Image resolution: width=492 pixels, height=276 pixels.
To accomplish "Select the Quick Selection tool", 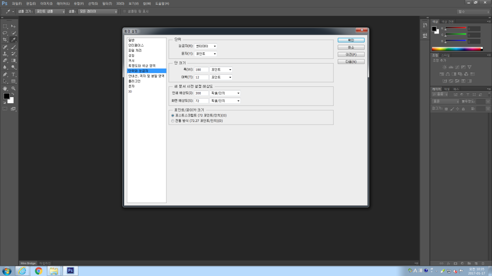I will [x=13, y=33].
